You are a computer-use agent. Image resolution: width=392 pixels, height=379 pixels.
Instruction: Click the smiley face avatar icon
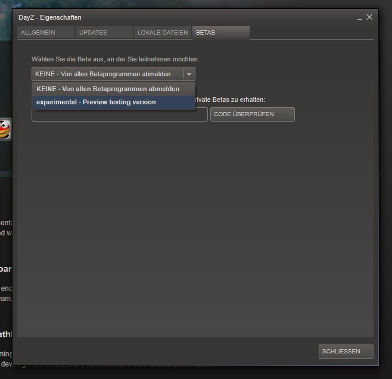tap(5, 129)
